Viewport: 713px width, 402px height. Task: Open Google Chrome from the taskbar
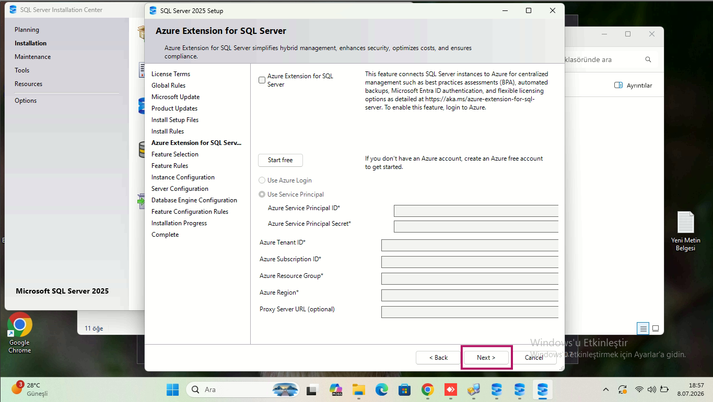point(428,389)
